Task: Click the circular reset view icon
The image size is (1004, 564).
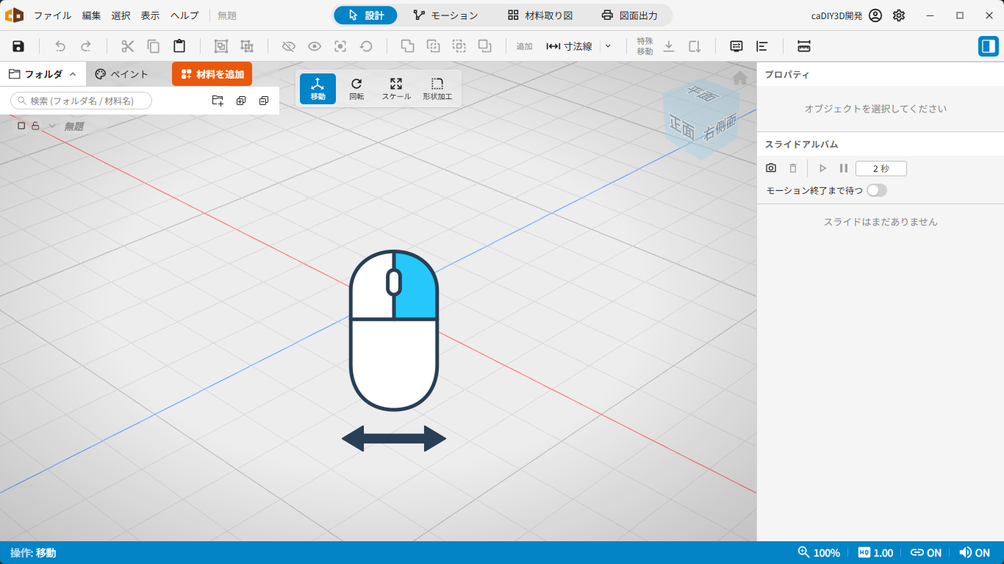Action: click(x=366, y=46)
